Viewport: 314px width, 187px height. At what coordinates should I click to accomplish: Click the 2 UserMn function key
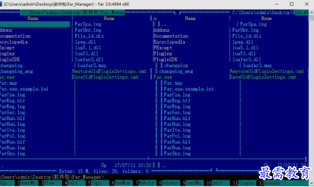click(x=27, y=183)
